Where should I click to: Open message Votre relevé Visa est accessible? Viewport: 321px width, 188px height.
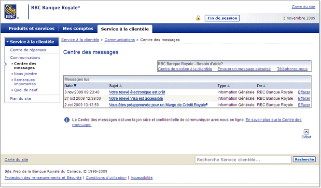coord(136,98)
